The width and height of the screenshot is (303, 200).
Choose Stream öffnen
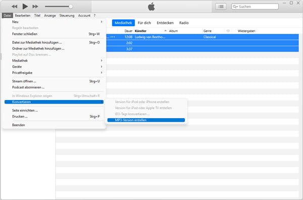[54, 81]
